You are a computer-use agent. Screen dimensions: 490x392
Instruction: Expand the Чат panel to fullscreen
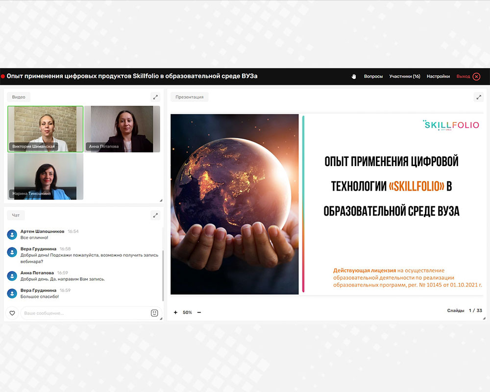point(155,216)
